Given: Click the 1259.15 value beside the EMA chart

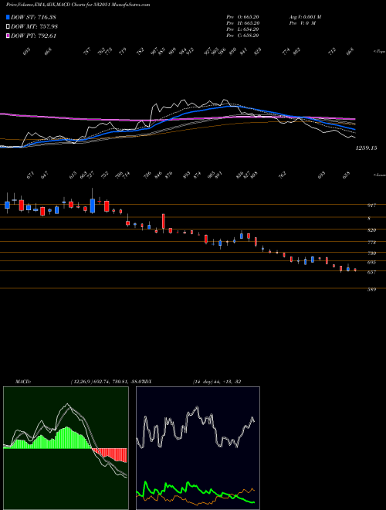Looking at the screenshot, I should click(366, 148).
